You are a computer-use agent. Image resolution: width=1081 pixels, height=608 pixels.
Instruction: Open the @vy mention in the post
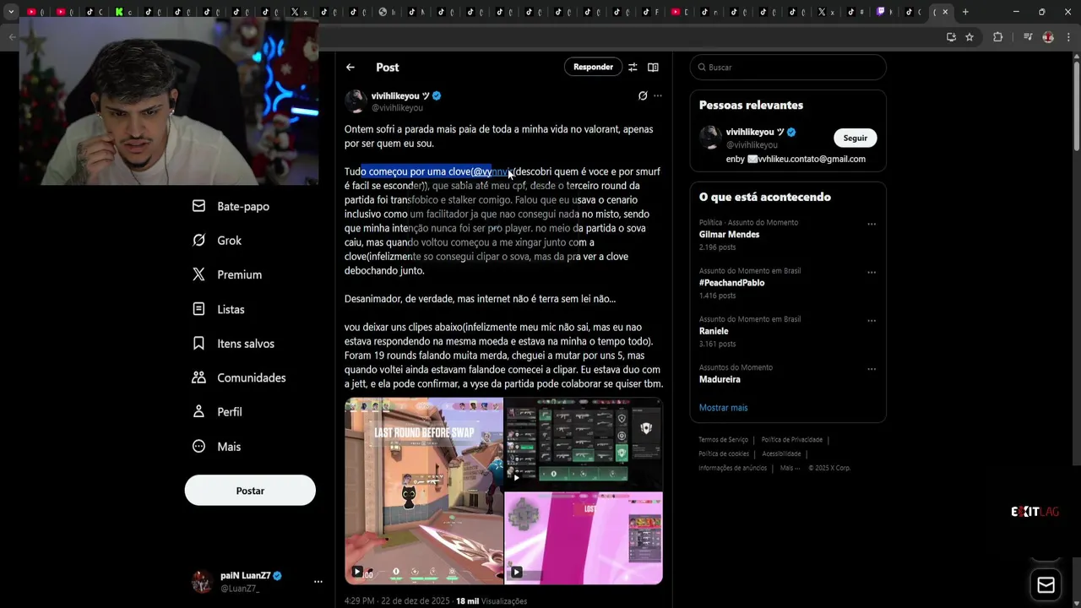[491, 171]
